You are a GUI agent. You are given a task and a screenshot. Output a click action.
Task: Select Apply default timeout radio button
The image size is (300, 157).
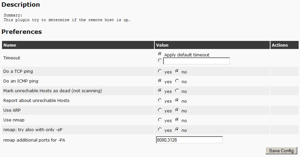coord(160,54)
